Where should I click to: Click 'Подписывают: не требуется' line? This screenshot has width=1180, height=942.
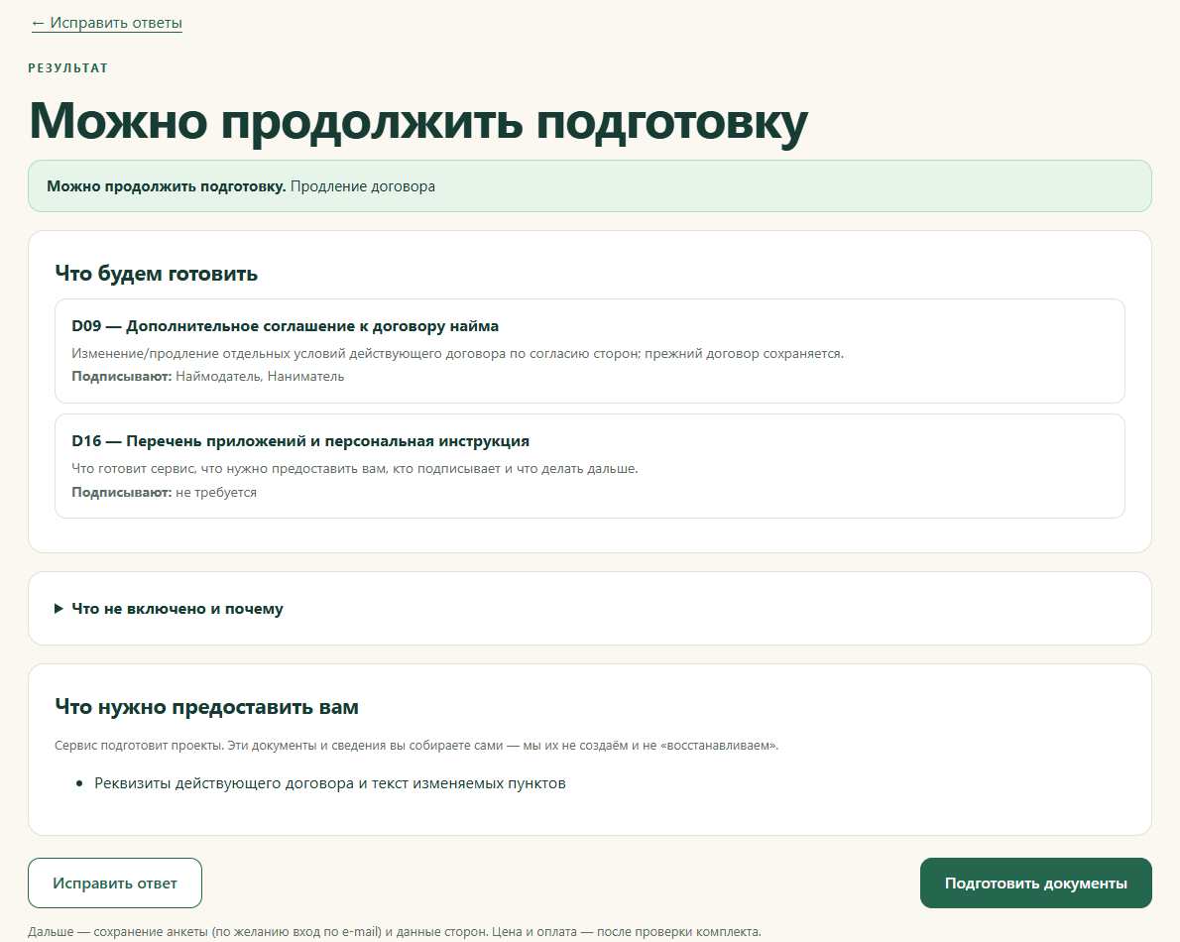[164, 492]
